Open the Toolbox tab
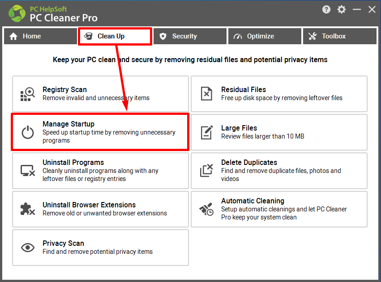381x282 pixels. [340, 36]
